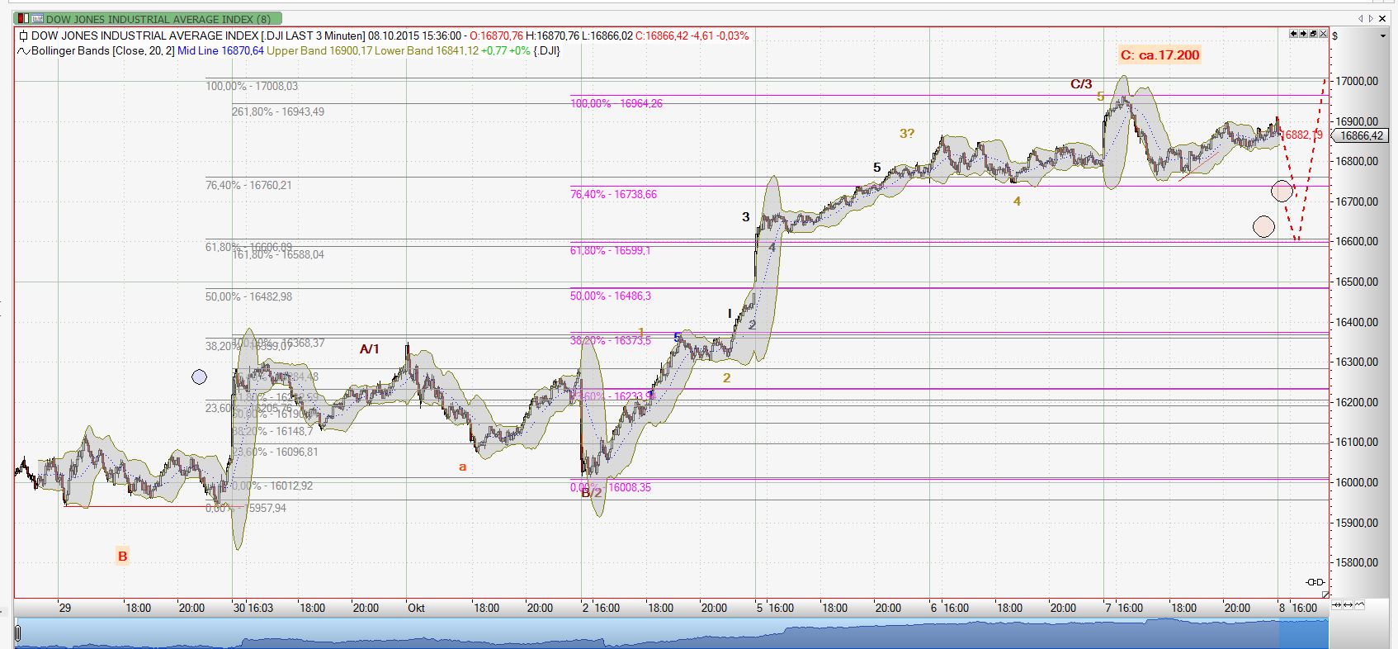Image resolution: width=1398 pixels, height=649 pixels.
Task: Click the restore-window icon in chart pane header
Action: pyautogui.click(x=1313, y=34)
